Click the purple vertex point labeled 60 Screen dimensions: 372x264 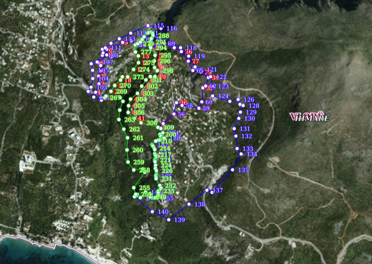pyautogui.click(x=202, y=102)
